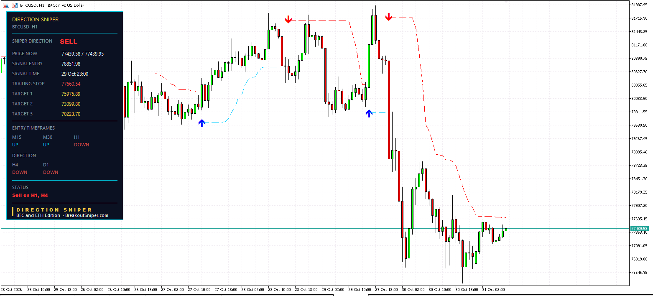
Task: Select the blue buy arrow near 27 Oct 10:00
Action: tap(202, 123)
